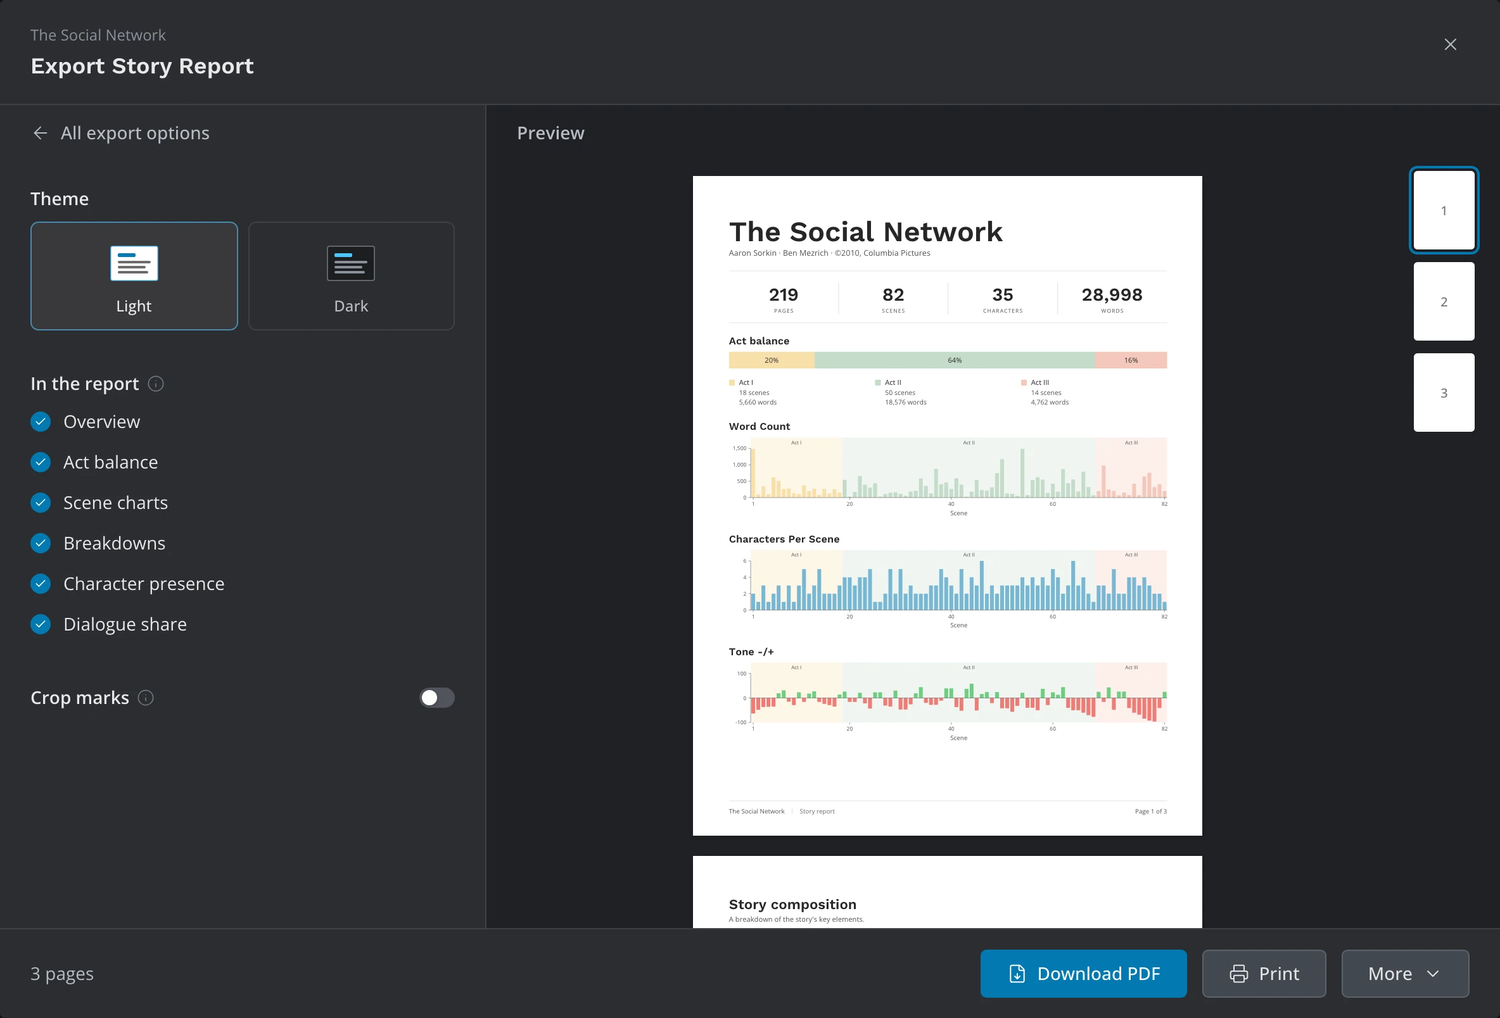
Task: Click the 82 scenes statistic
Action: click(x=893, y=299)
